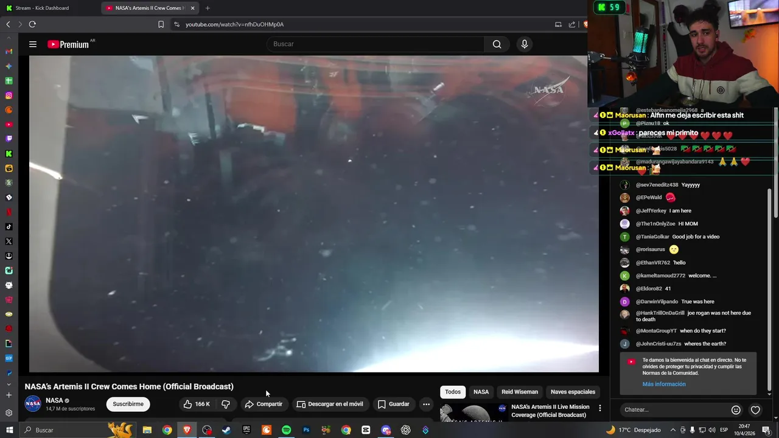Open the Más información link
The image size is (779, 438).
pos(664,384)
